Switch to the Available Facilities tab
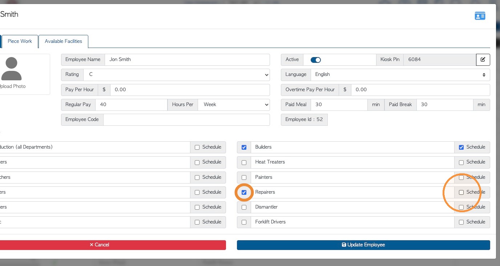The height and width of the screenshot is (266, 500). 63,41
